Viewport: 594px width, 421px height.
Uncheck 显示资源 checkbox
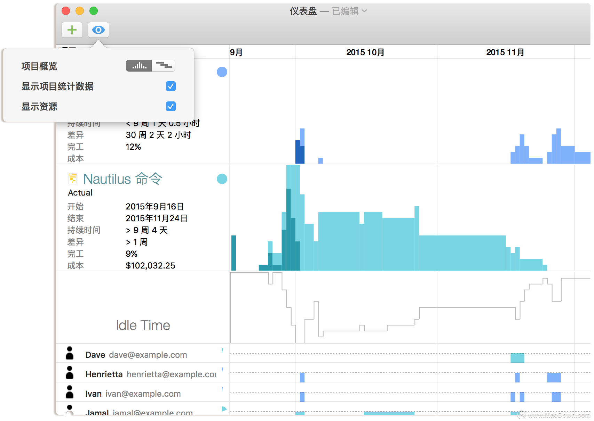(171, 106)
